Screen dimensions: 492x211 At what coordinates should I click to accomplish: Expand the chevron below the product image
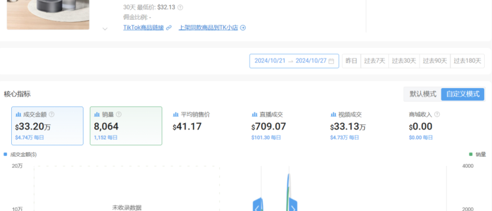[x=105, y=29]
